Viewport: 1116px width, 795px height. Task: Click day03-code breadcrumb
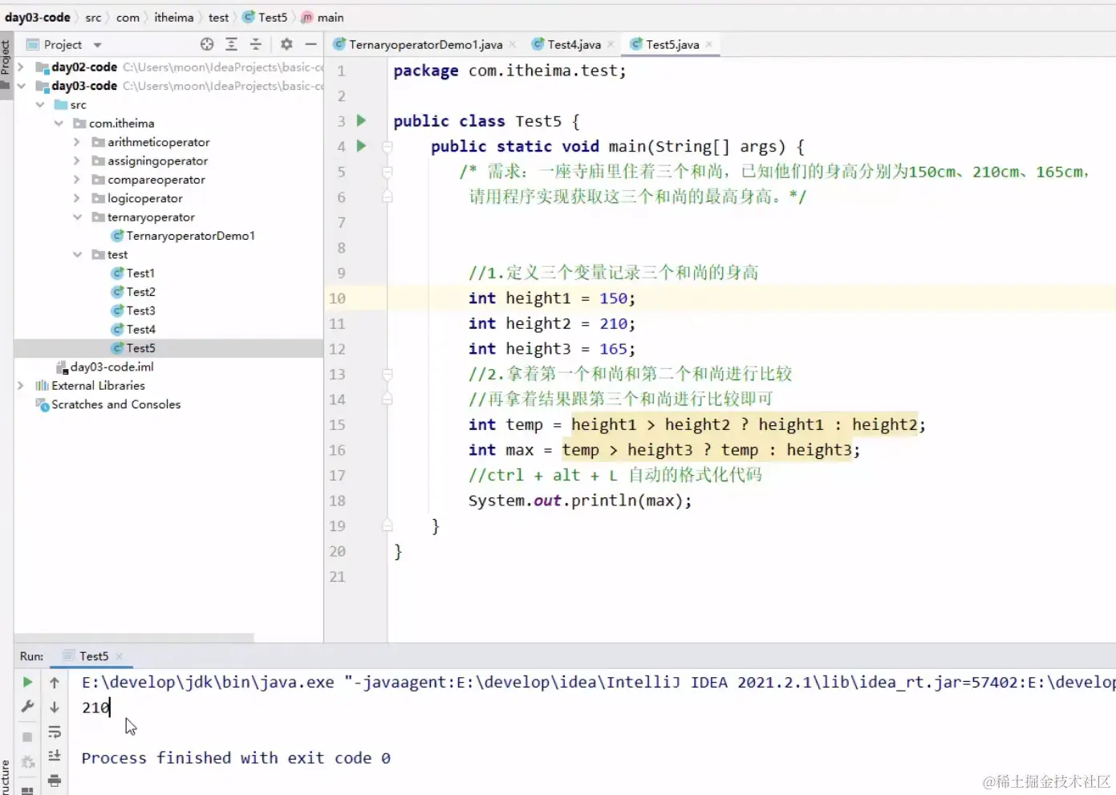pos(38,17)
